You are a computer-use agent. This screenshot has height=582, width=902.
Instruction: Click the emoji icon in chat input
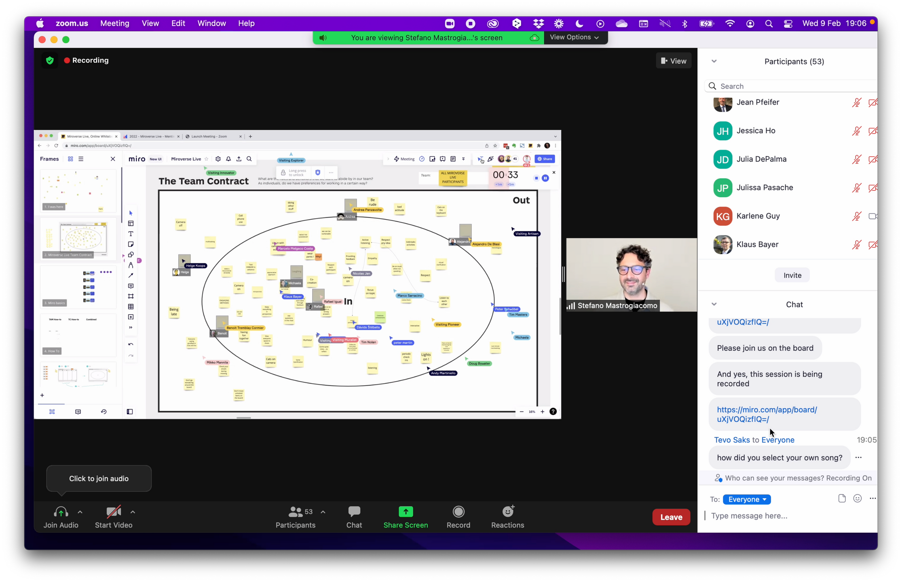857,498
